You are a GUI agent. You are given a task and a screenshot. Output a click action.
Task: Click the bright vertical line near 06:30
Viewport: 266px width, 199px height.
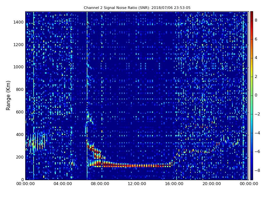coord(87,96)
